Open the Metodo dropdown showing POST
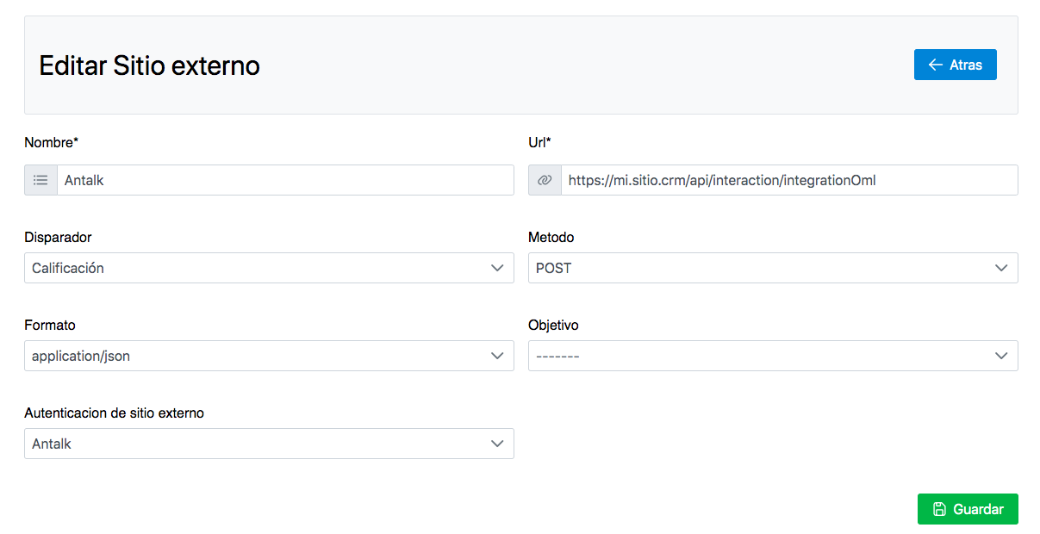The image size is (1040, 534). [x=763, y=268]
